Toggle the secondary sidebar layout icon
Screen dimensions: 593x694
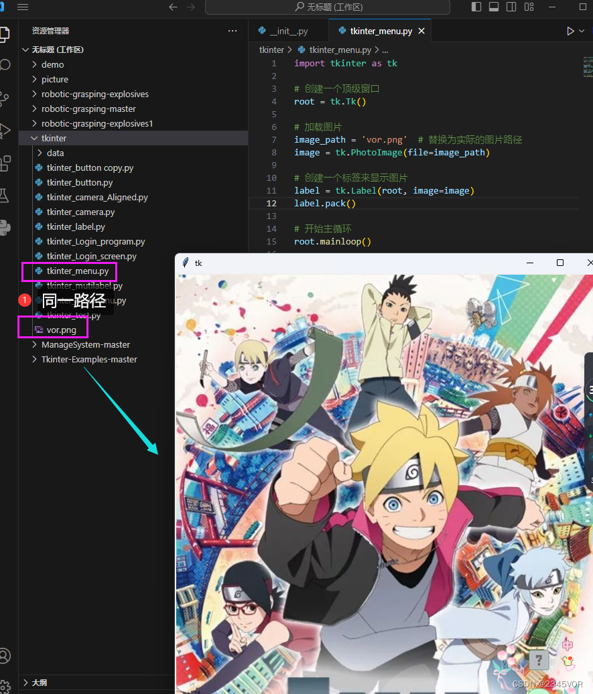511,7
